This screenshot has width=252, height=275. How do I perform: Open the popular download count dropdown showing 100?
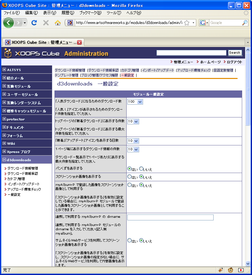[135, 102]
